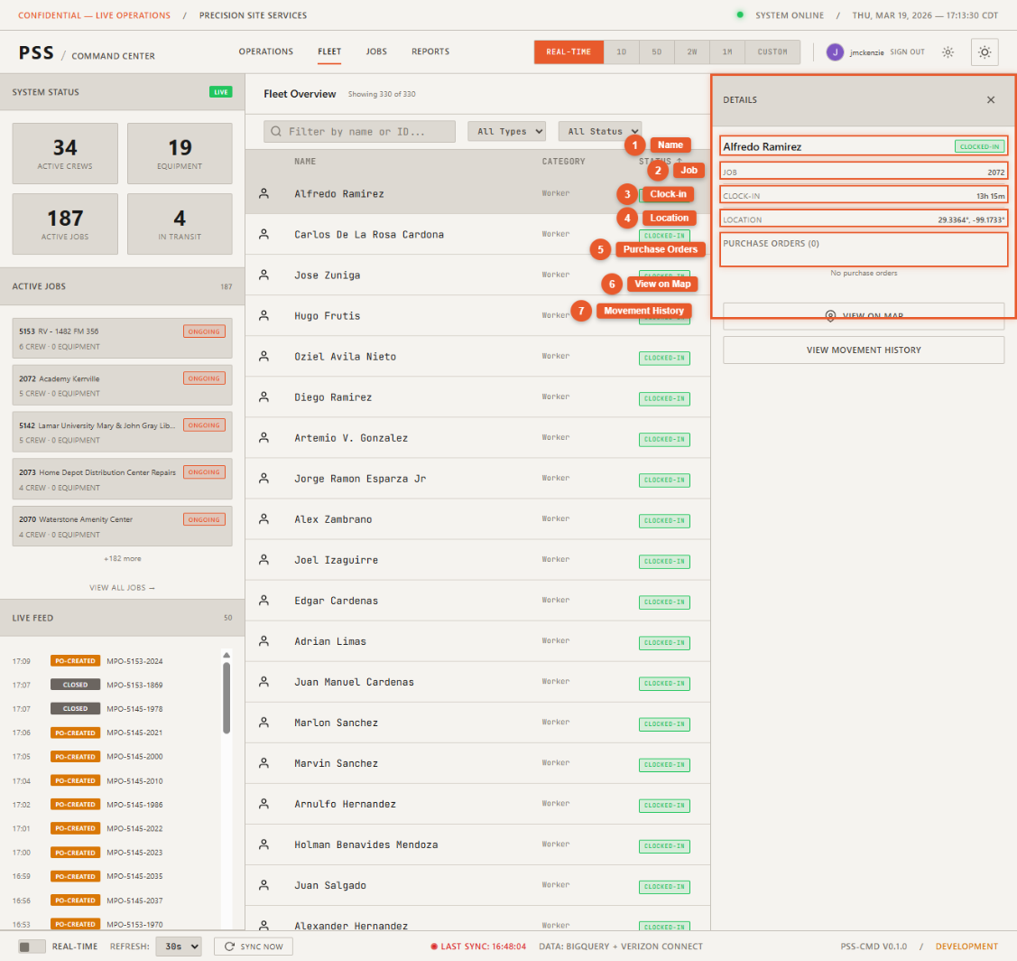The width and height of the screenshot is (1017, 961).
Task: Click the person icon beside Marlon Sanchez
Action: click(263, 723)
